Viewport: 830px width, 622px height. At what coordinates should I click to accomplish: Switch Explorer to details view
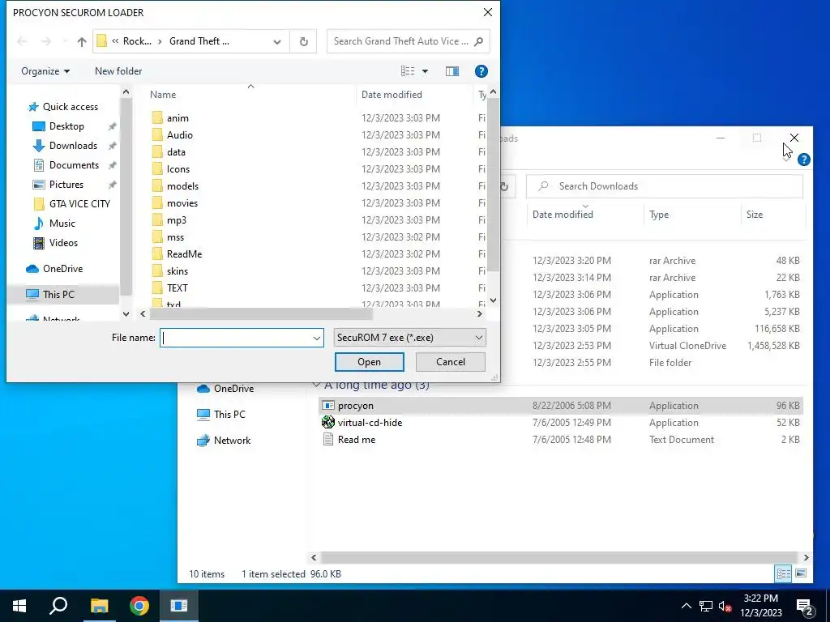(783, 573)
